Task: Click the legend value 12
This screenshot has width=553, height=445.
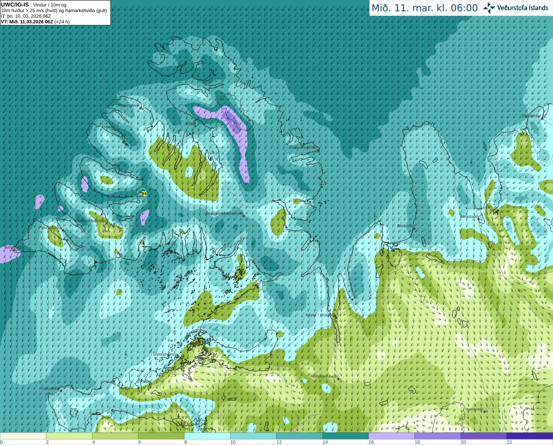Action: click(x=279, y=442)
